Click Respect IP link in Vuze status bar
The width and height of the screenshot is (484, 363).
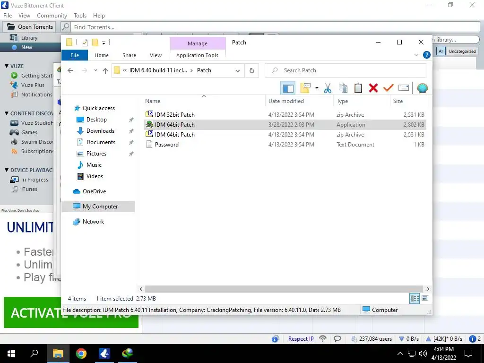tap(301, 338)
